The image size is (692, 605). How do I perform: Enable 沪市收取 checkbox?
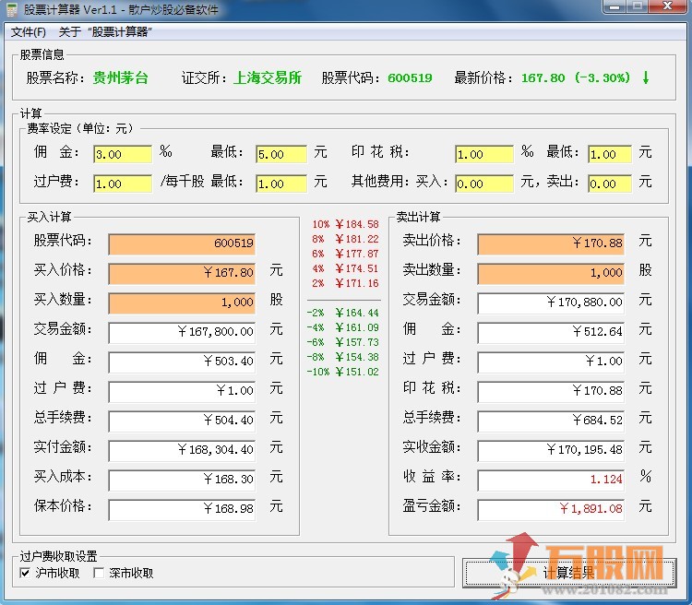[x=25, y=573]
